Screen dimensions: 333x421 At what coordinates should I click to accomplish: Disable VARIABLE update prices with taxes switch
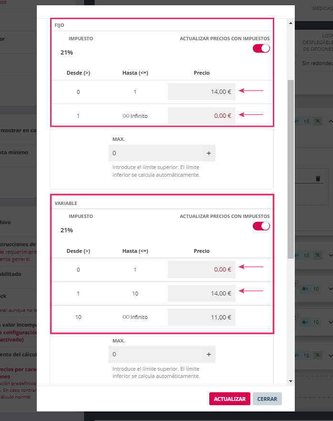tap(261, 226)
